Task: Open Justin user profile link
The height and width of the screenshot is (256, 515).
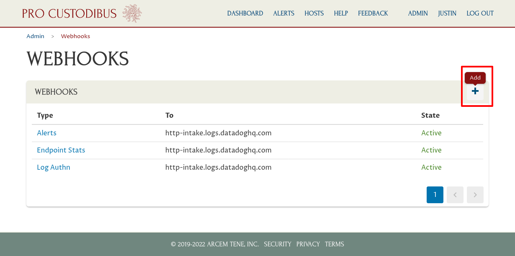Action: 447,13
